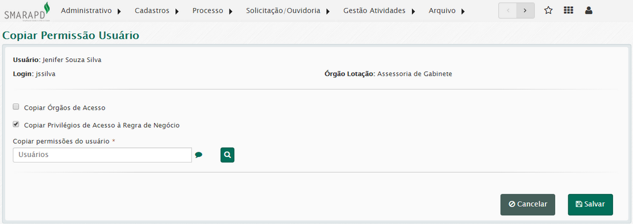Click the Salvar button

(x=590, y=204)
